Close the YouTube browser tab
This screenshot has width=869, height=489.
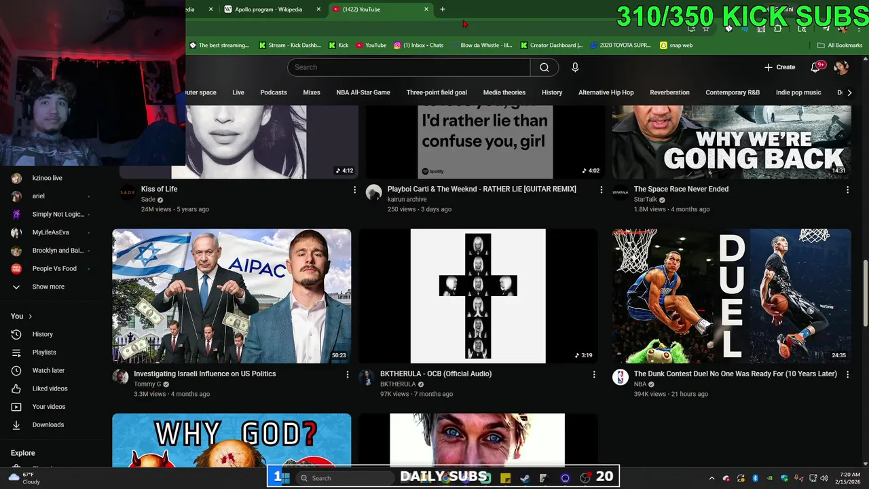pos(426,10)
